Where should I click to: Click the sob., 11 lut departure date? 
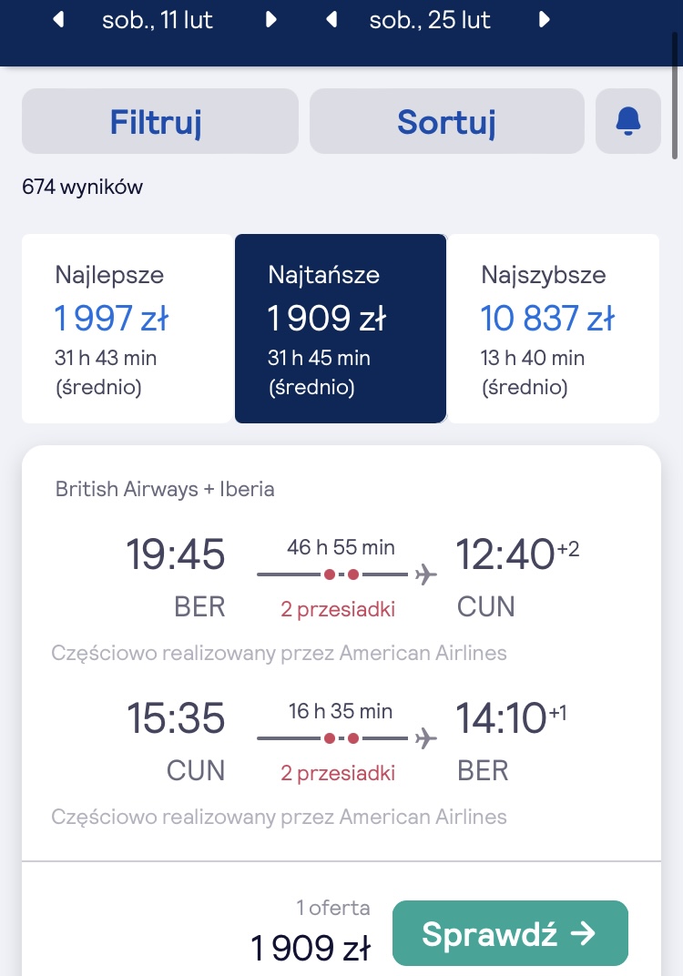tap(158, 20)
